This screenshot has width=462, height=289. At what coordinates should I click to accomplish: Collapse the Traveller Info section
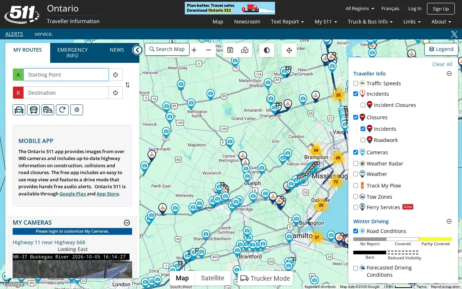point(449,74)
